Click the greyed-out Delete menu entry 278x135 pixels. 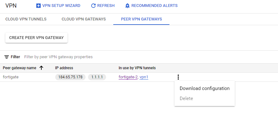click(x=186, y=98)
